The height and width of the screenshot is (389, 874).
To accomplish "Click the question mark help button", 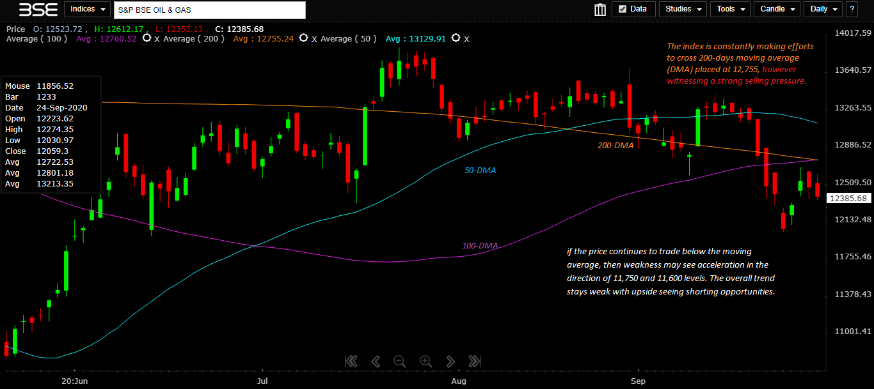I will coord(852,9).
